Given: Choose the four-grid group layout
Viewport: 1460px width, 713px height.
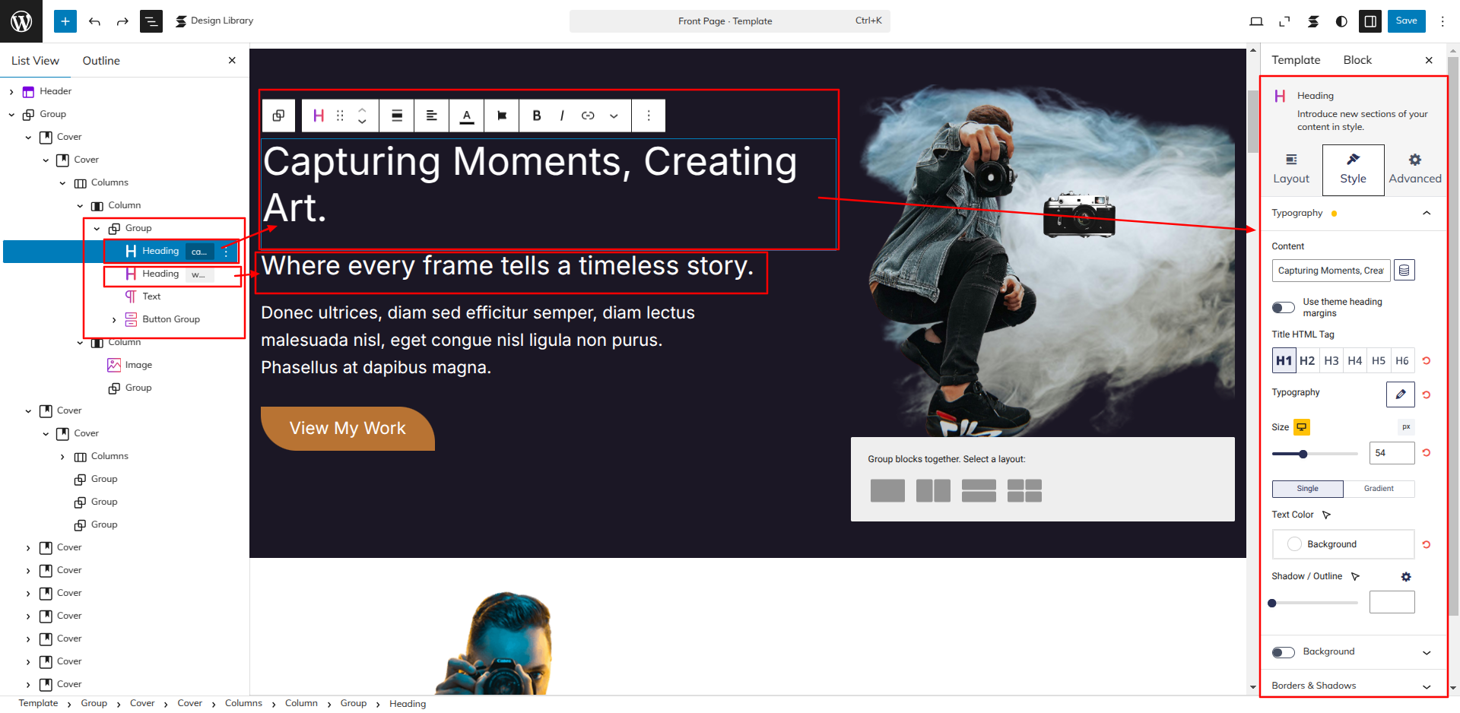Looking at the screenshot, I should pyautogui.click(x=1024, y=491).
